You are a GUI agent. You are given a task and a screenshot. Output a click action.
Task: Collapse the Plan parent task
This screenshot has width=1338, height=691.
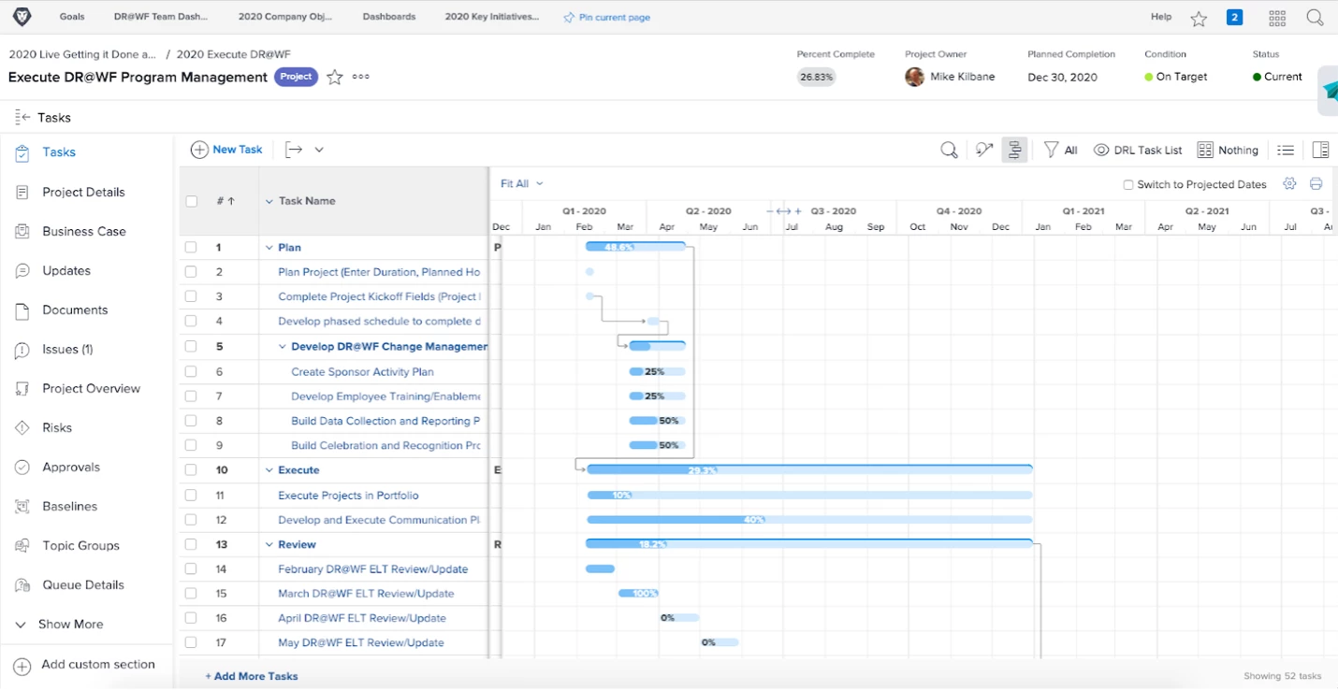[269, 248]
